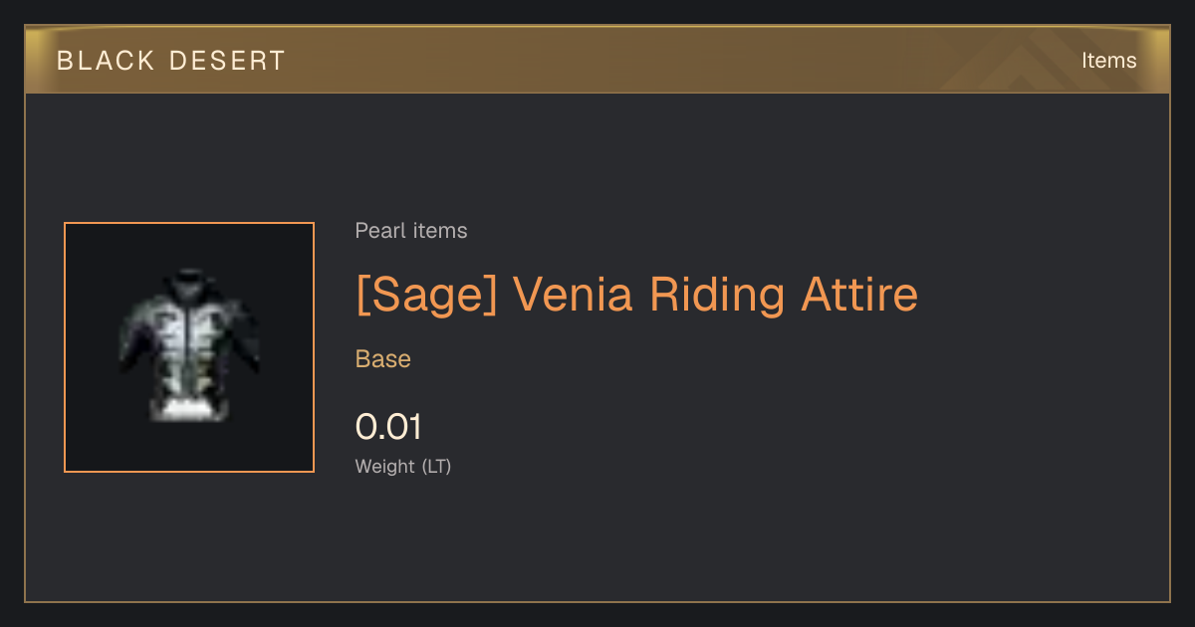Click the Base grade label

383,359
